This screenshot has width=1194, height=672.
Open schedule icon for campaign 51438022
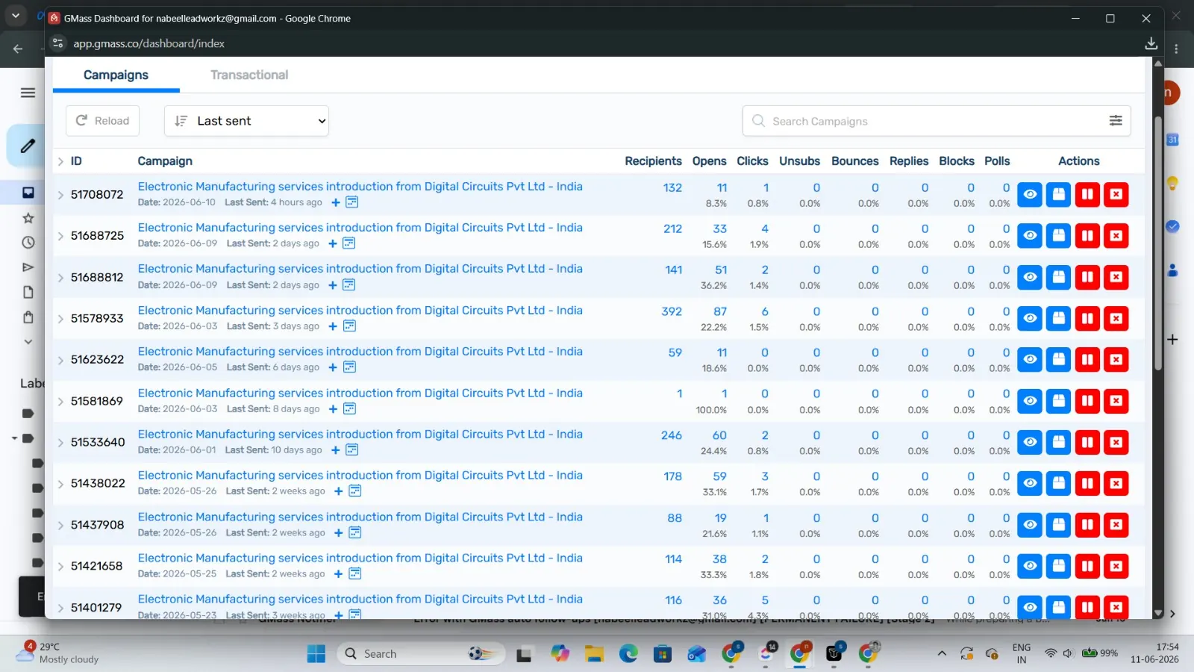(355, 491)
